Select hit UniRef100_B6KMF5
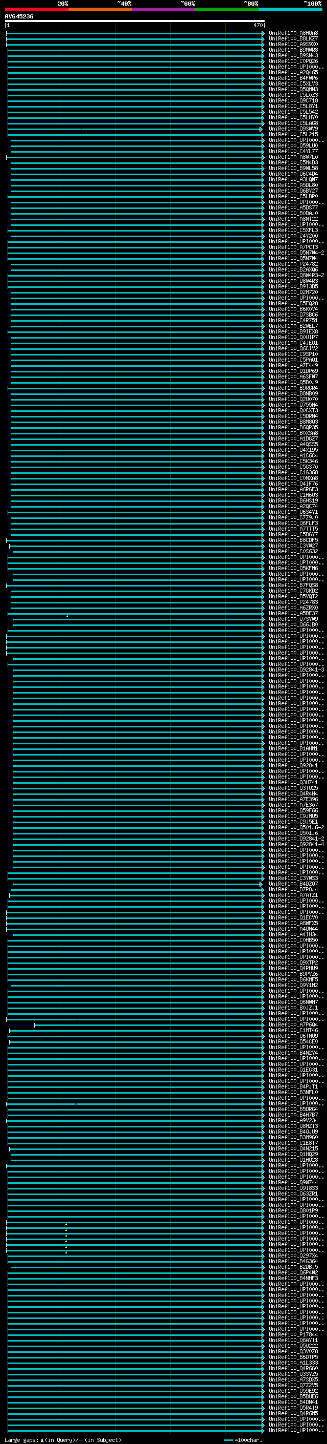The image size is (327, 1444). (x=293, y=979)
